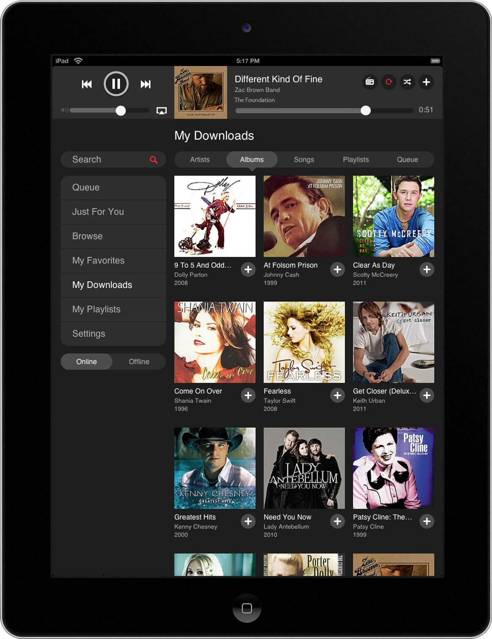This screenshot has width=492, height=639.
Task: Click the 5:17 PM clock
Action: pyautogui.click(x=248, y=61)
